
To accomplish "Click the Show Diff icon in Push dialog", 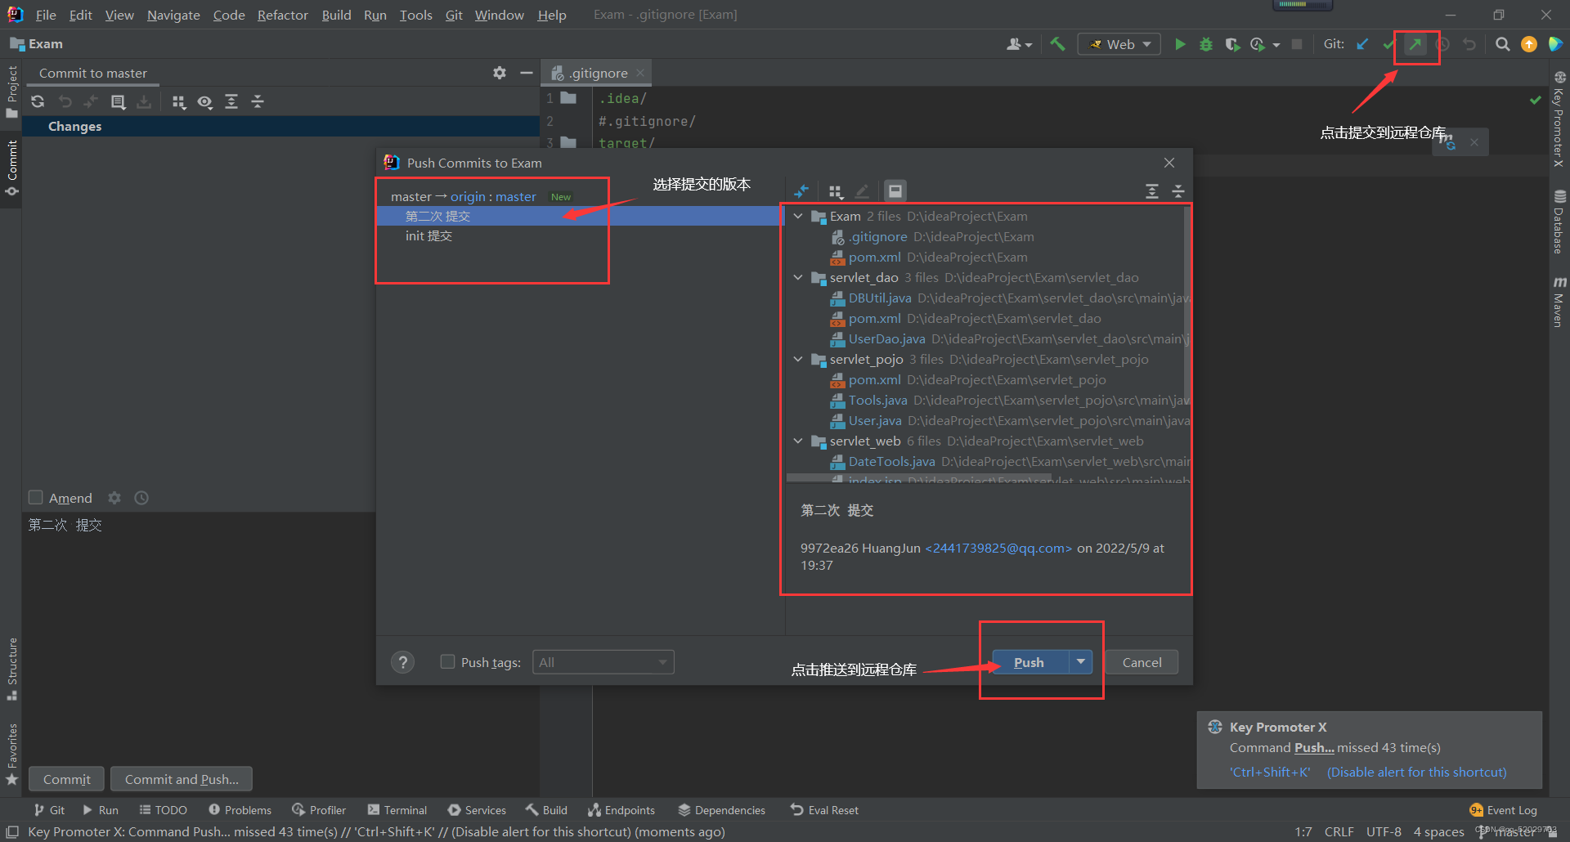I will click(x=801, y=191).
